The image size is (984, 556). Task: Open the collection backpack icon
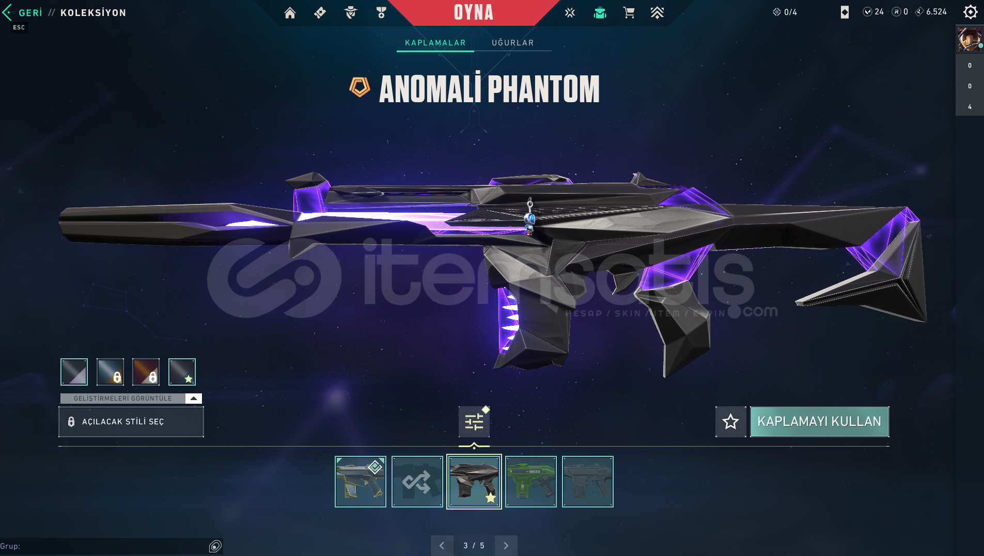[600, 13]
